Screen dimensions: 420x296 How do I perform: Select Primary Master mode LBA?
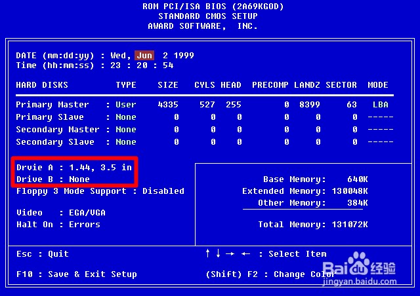pyautogui.click(x=381, y=104)
